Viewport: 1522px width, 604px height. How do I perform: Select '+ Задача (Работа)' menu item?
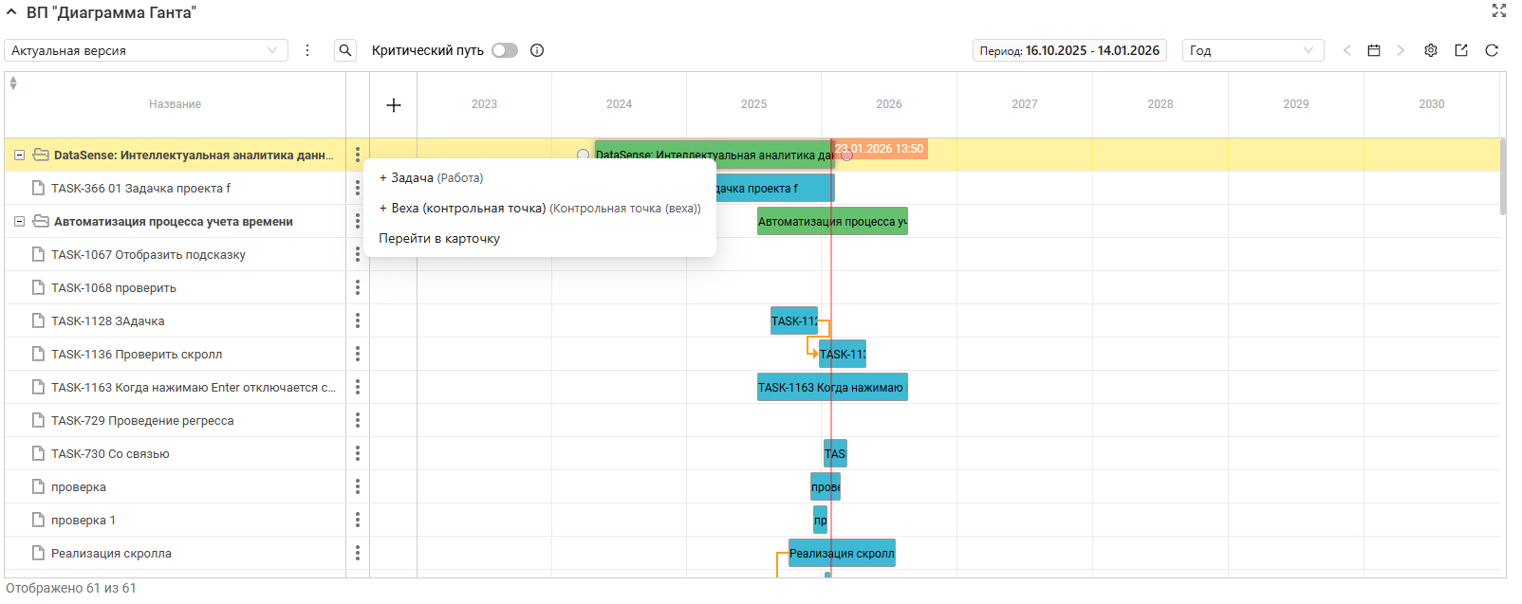click(x=432, y=178)
